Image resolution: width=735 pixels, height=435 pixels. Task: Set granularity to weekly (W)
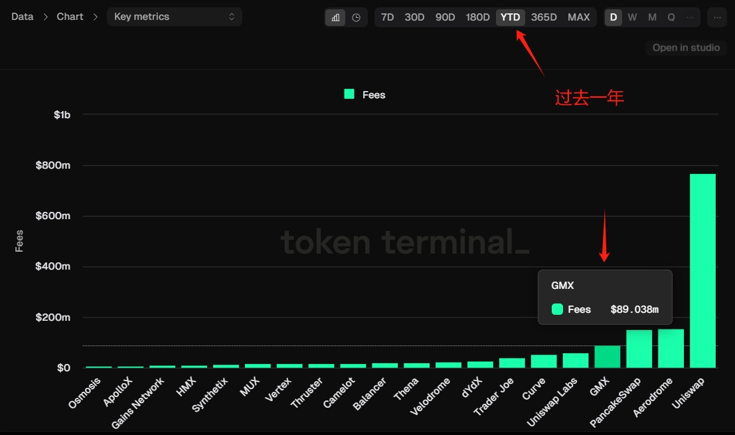[x=632, y=17]
